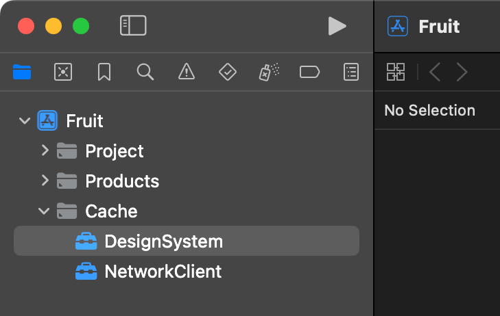Toggle the navigator sidebar visibility
This screenshot has height=316, width=500.
133,25
